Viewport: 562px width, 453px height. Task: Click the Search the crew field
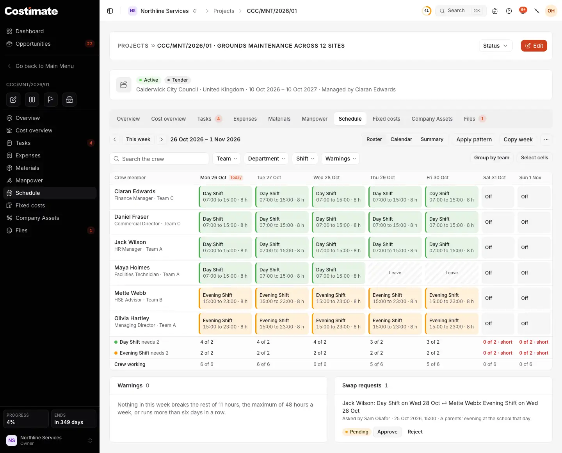click(159, 159)
